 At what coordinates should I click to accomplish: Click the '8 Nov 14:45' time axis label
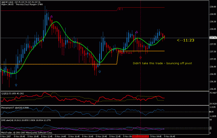coord(60,137)
